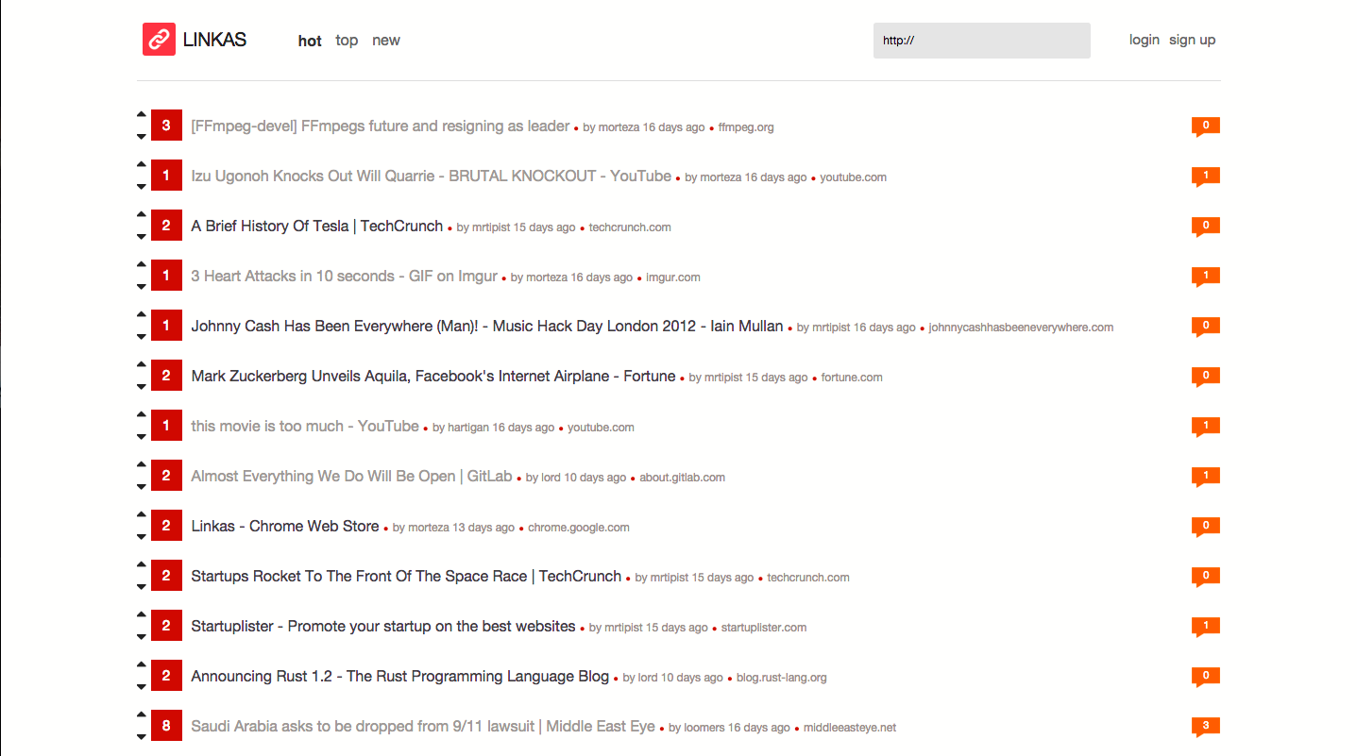Downvote this movie is too much post
Image resolution: width=1357 pixels, height=756 pixels.
[x=142, y=437]
